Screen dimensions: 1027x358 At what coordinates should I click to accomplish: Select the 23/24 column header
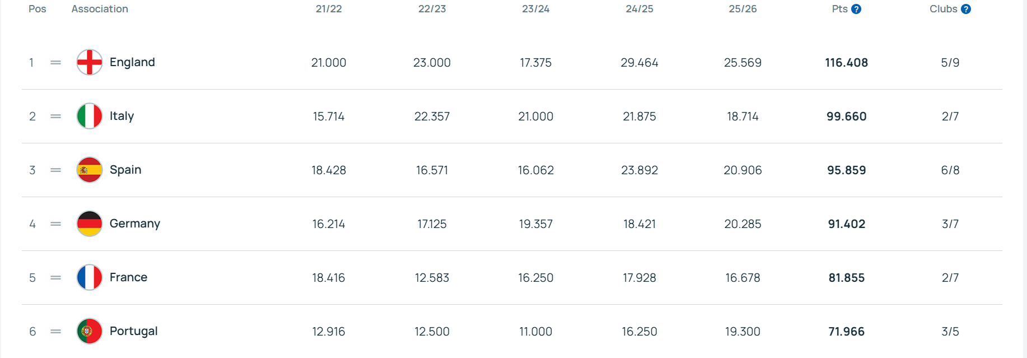click(536, 9)
